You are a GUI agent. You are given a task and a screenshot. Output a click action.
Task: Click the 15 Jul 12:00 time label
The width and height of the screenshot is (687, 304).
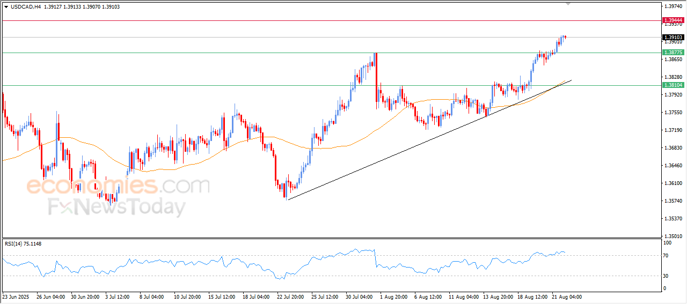pos(222,296)
